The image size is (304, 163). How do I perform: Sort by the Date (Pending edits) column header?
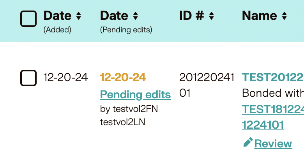tap(114, 16)
